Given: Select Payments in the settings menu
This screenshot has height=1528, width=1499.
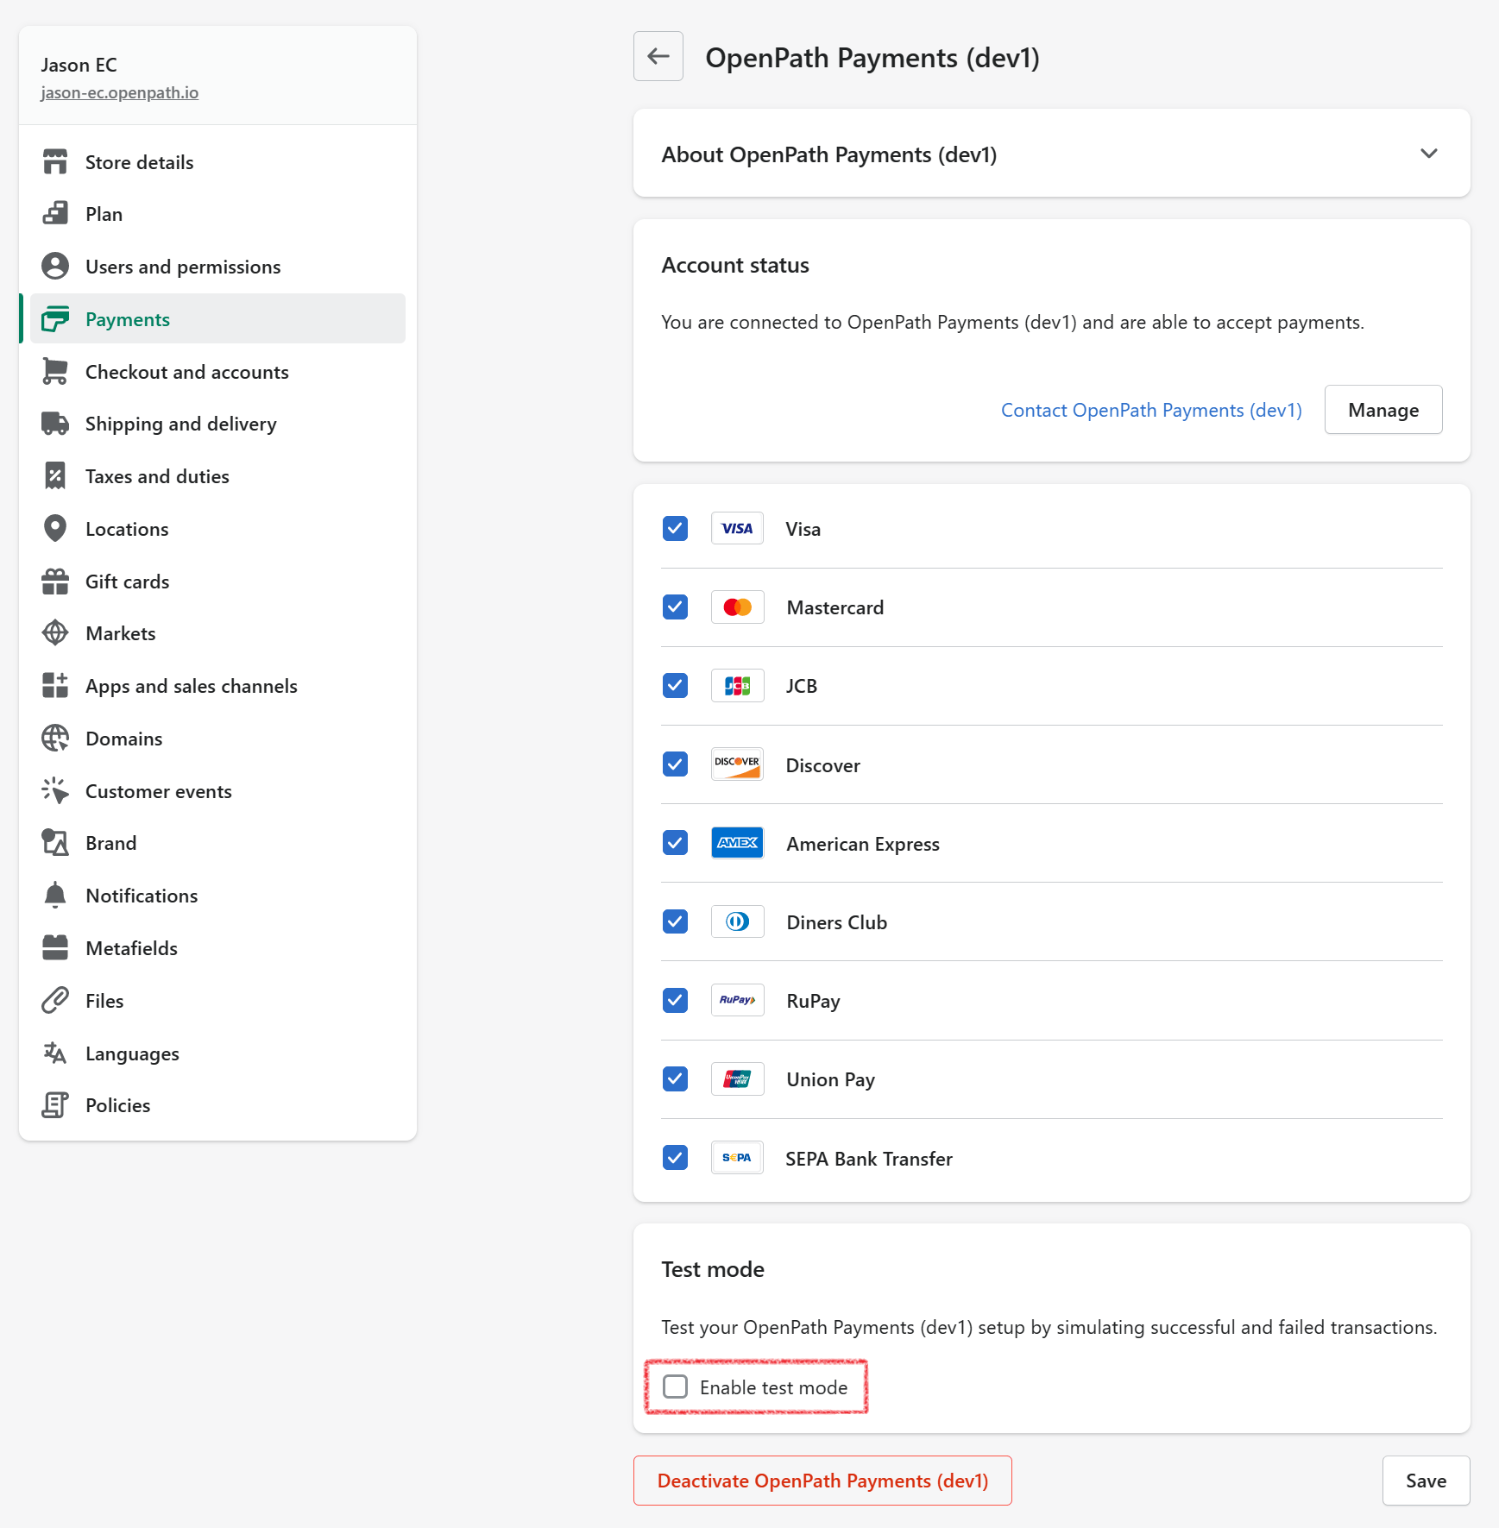Looking at the screenshot, I should tap(127, 318).
